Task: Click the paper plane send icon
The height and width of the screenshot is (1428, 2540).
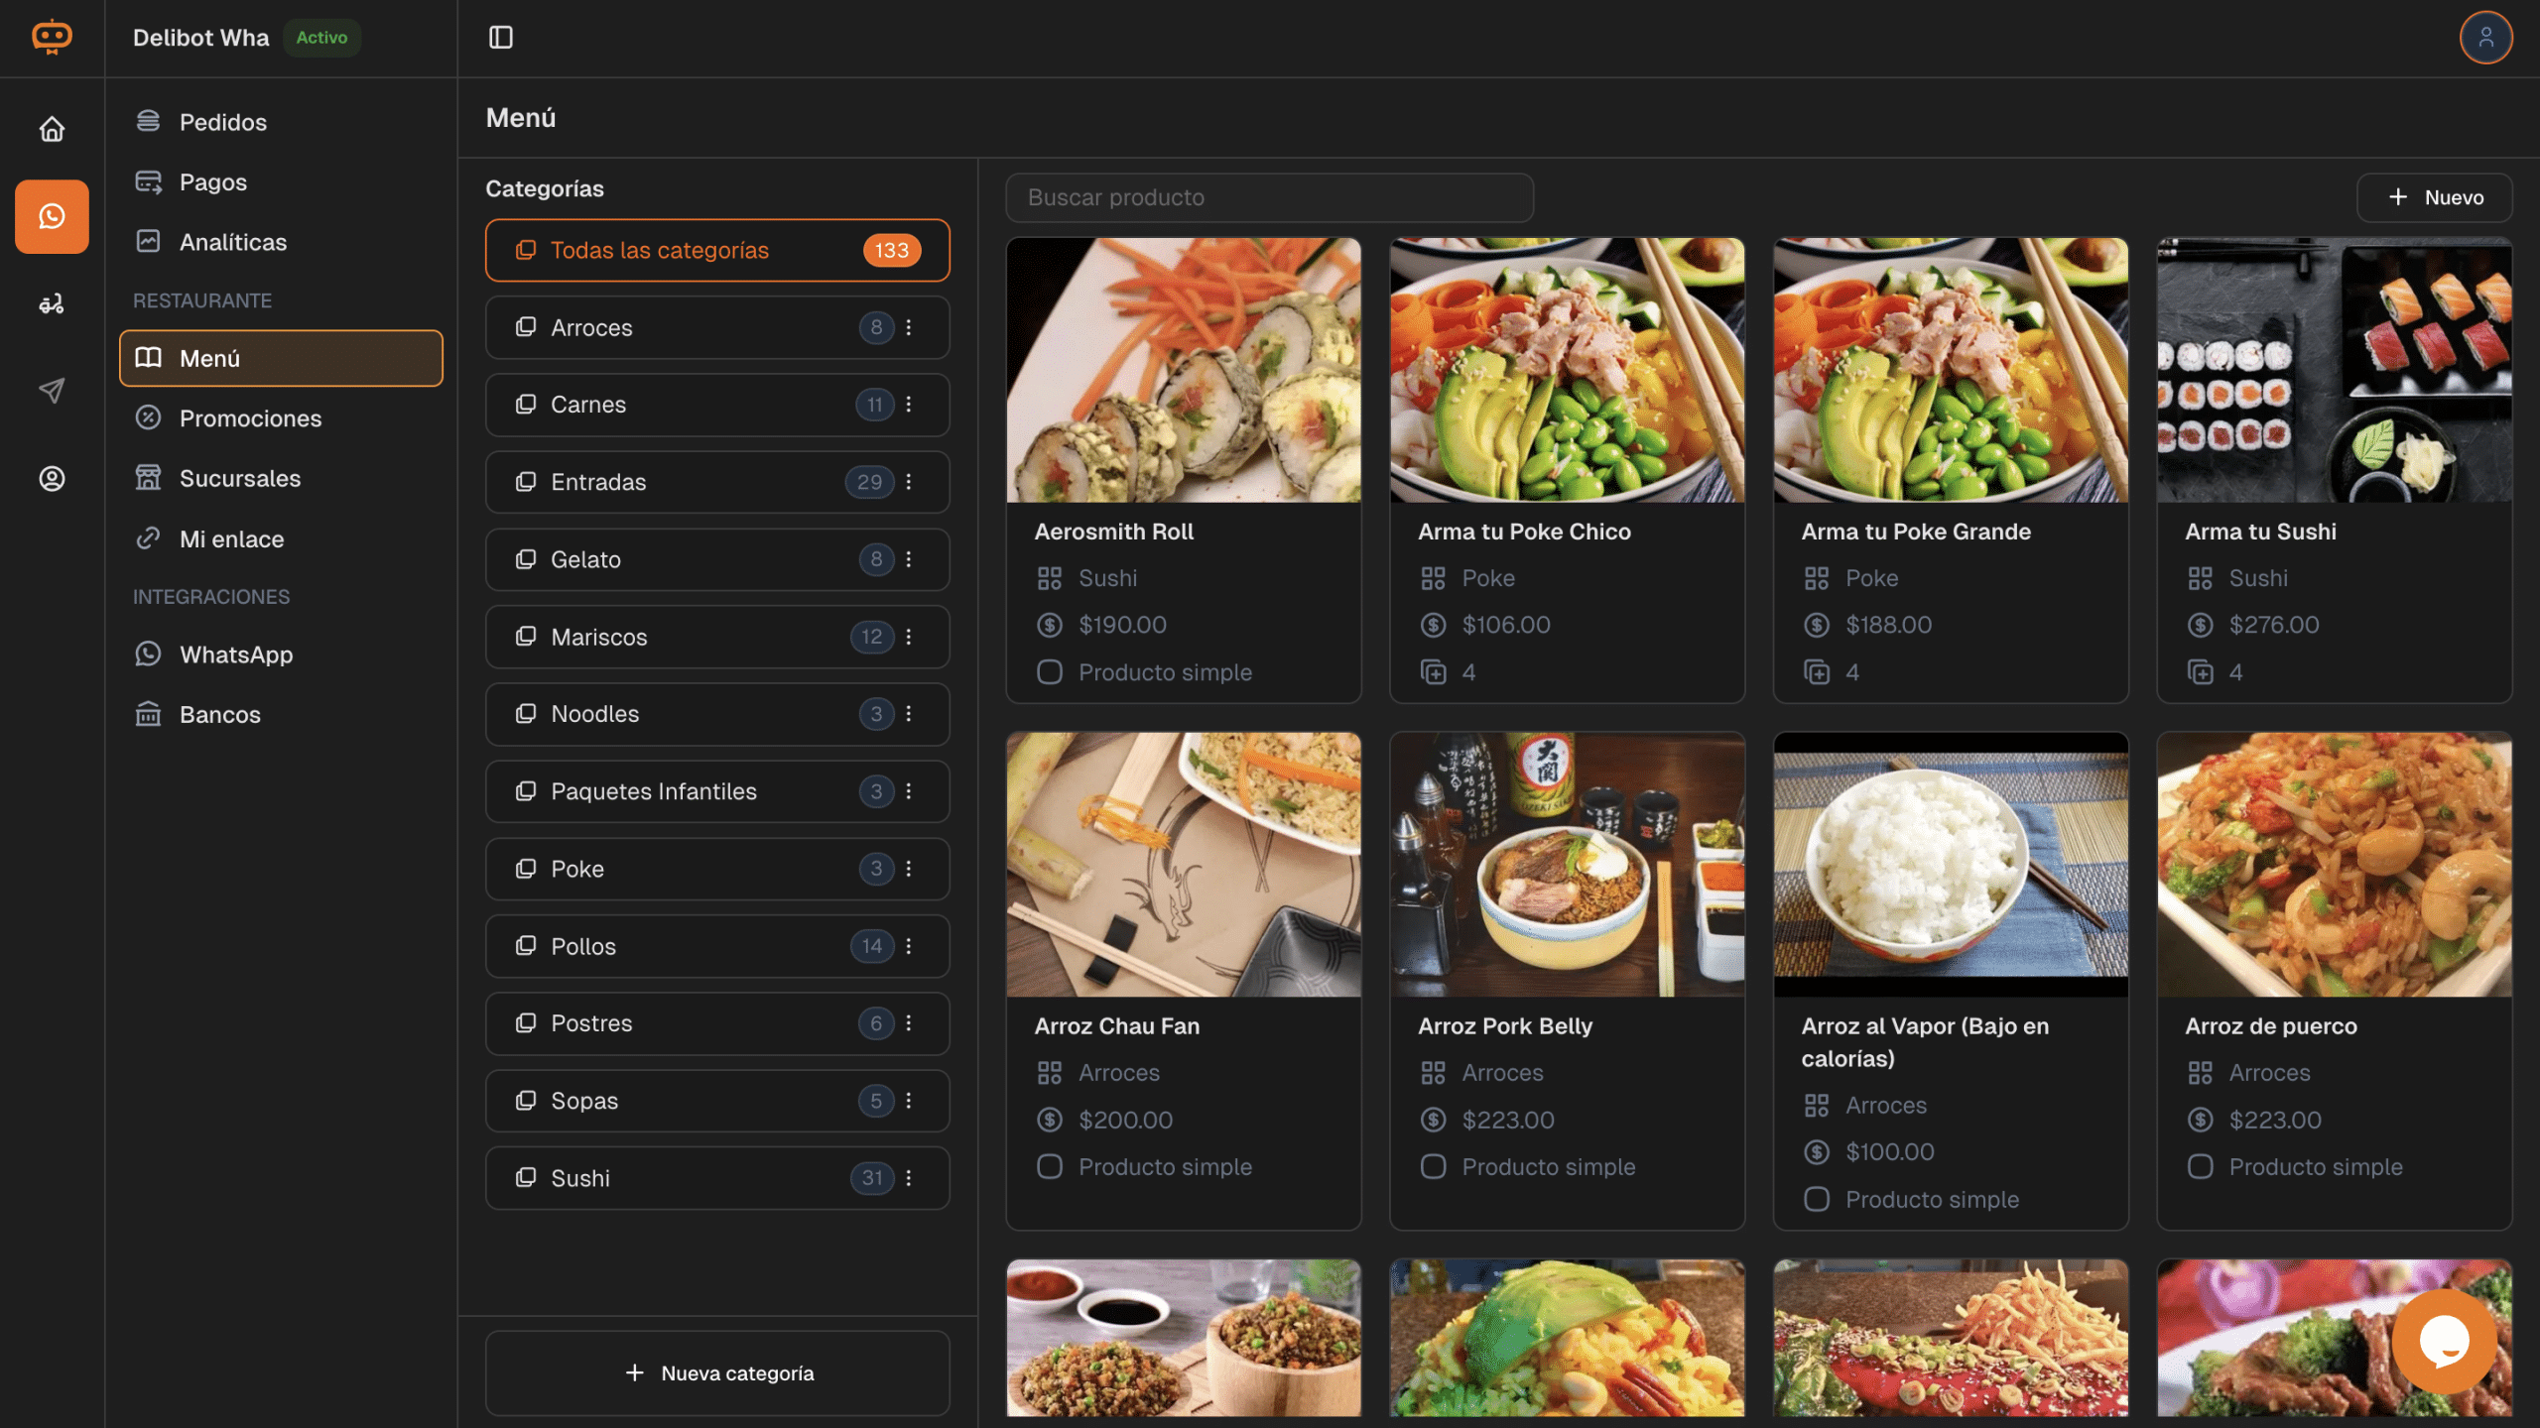Action: pyautogui.click(x=52, y=391)
